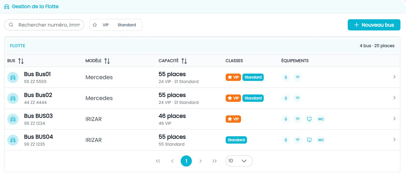The height and width of the screenshot is (174, 406).
Task: Focus the Rechercher numéro search field
Action: tap(44, 25)
